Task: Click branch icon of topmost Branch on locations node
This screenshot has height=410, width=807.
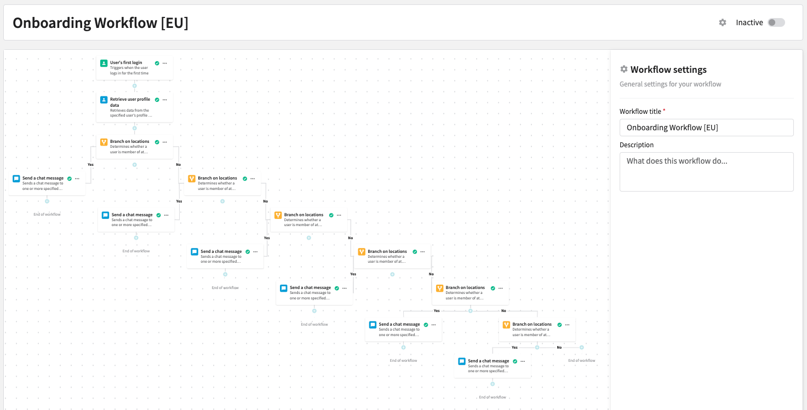Action: pyautogui.click(x=104, y=142)
